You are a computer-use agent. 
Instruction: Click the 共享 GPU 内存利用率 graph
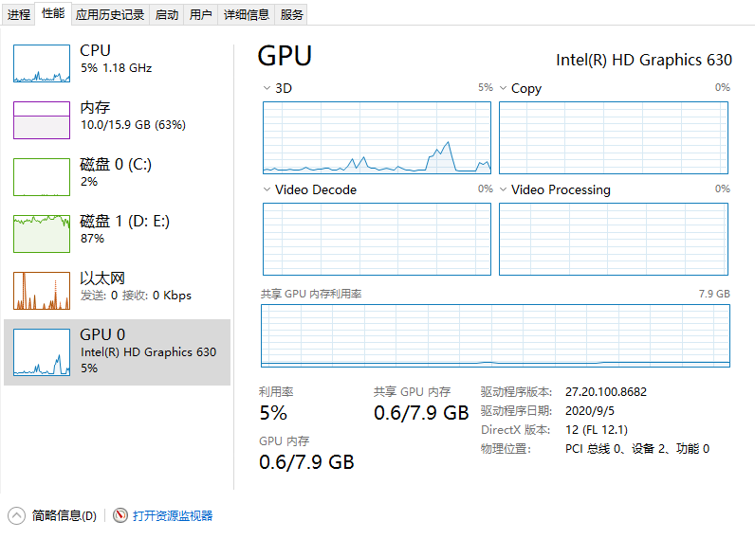pos(495,335)
